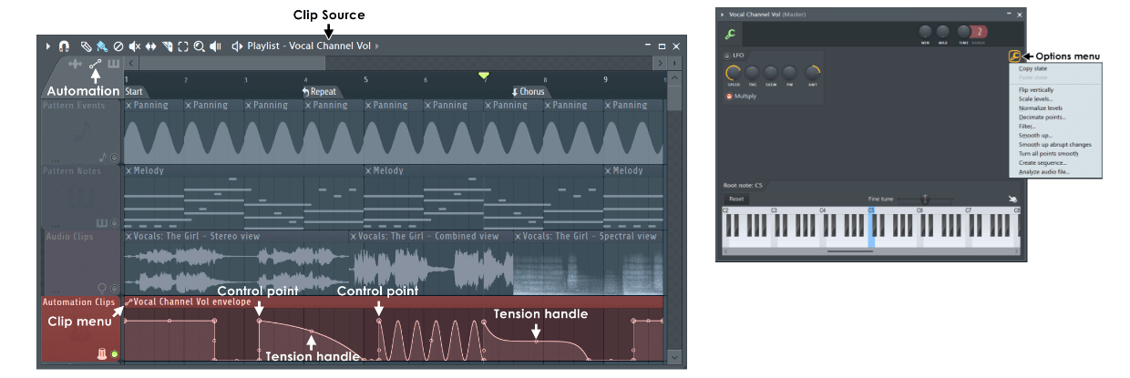1130x378 pixels.
Task: Toggle the LFO Multiply option
Action: coord(728,96)
